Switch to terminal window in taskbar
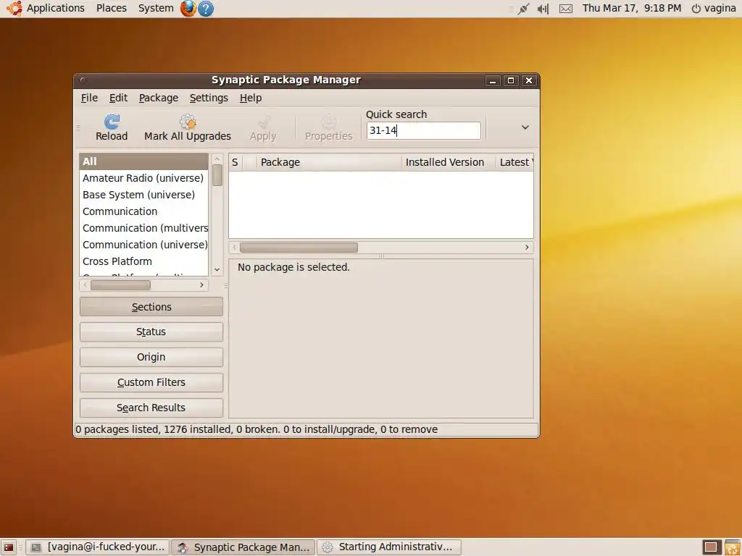 97,547
